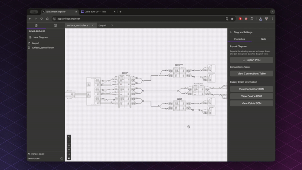Click the site information icon in address bar

(54, 19)
